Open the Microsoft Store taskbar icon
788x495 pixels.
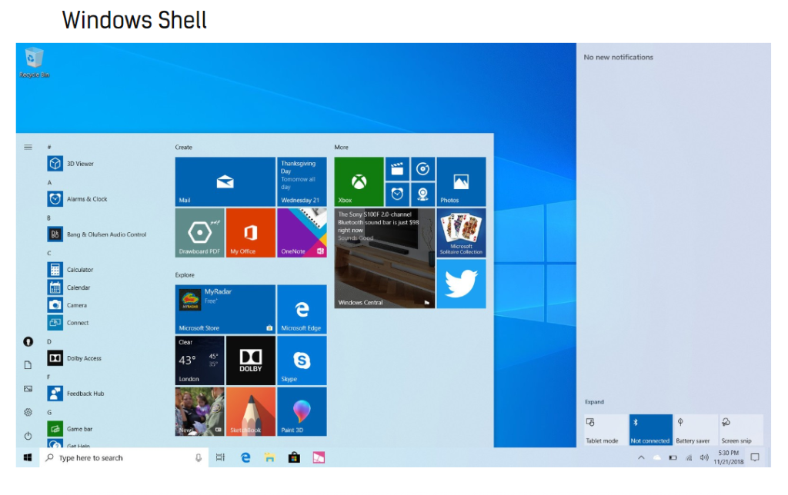tap(293, 457)
